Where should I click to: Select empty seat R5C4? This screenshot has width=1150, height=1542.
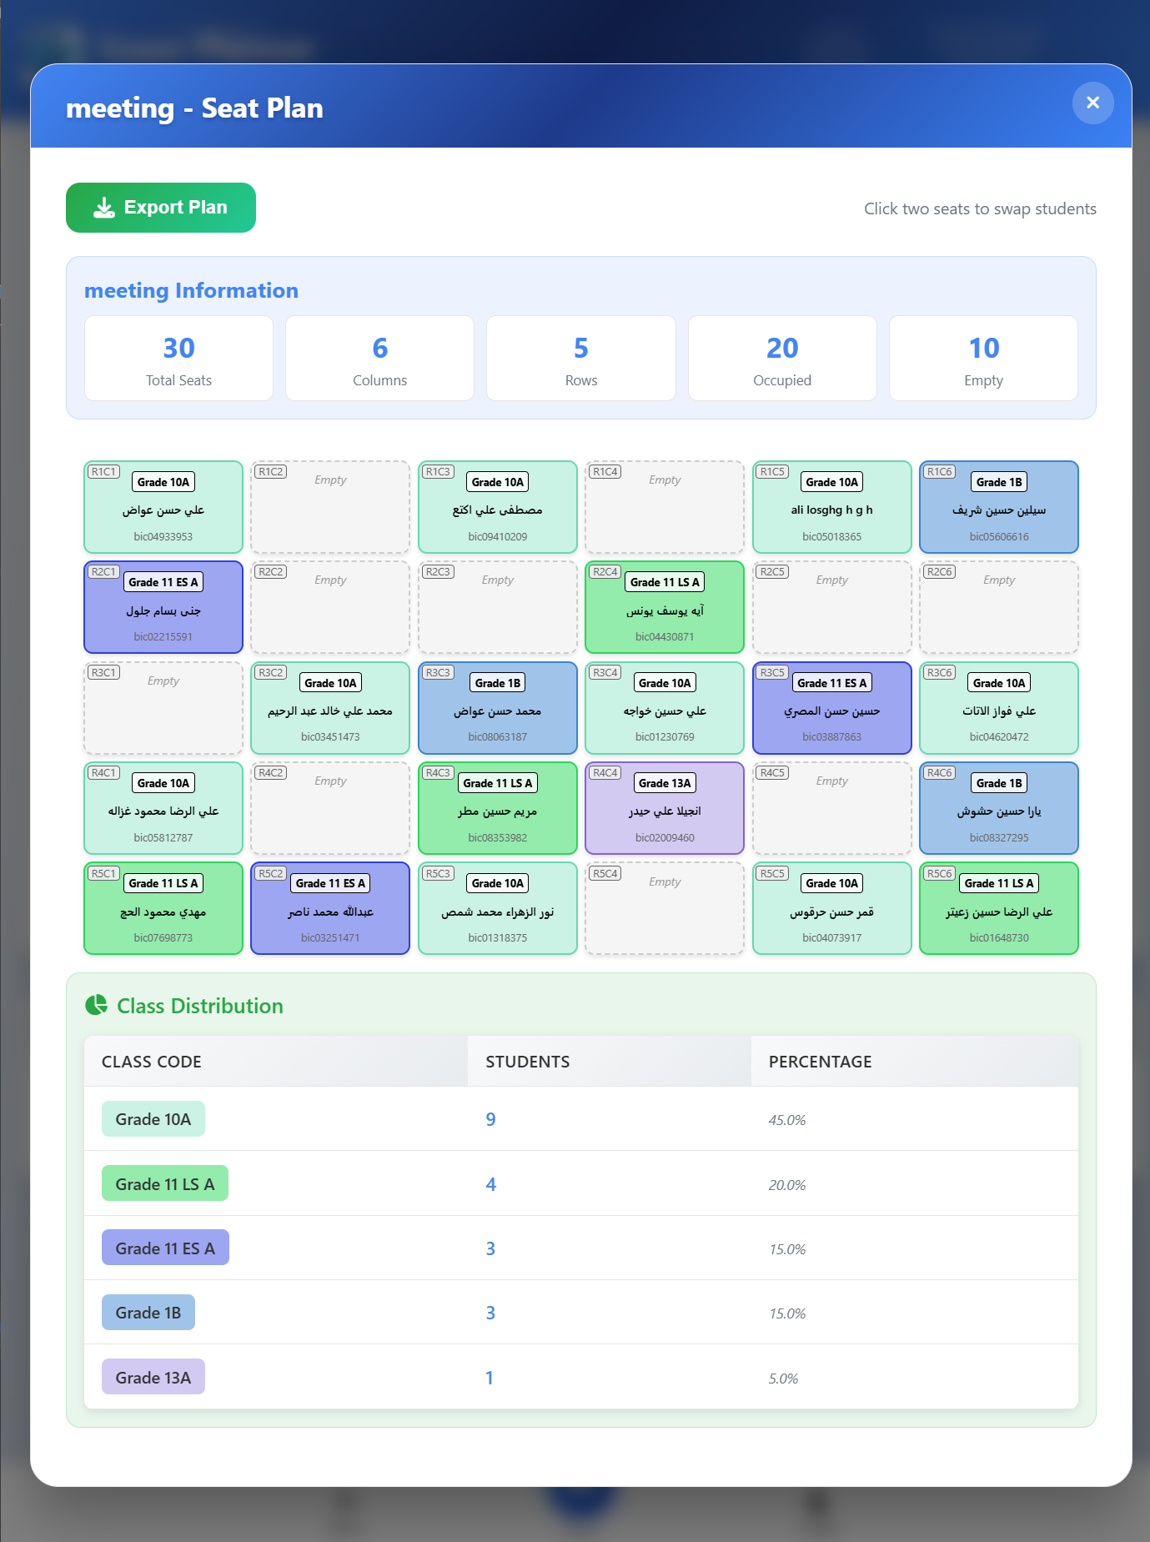[x=665, y=908]
